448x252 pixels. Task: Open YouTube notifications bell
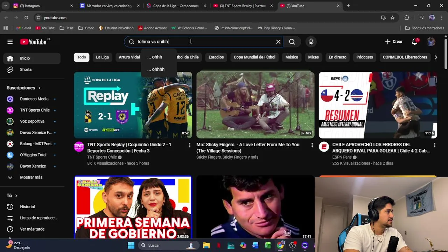415,42
